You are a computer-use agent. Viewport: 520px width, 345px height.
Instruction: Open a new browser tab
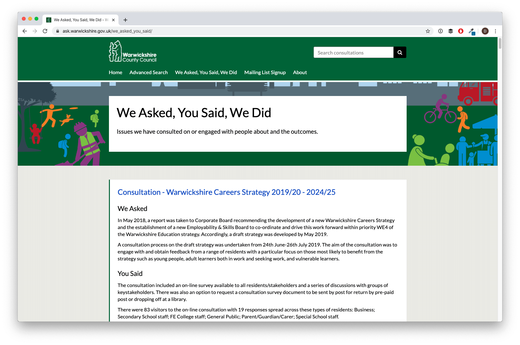125,20
